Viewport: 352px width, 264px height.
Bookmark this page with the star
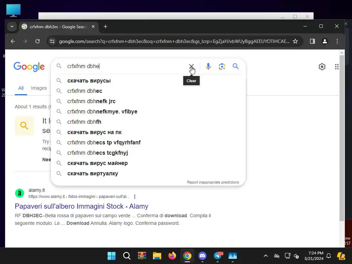(x=295, y=41)
